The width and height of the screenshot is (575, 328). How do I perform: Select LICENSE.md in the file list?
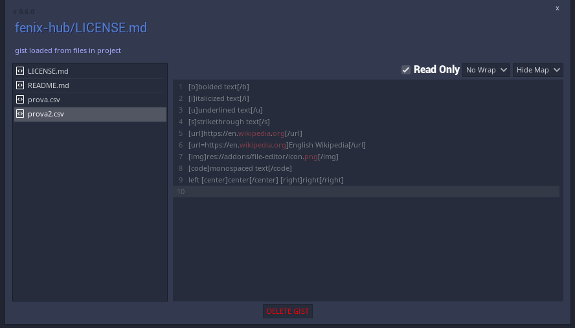pyautogui.click(x=90, y=71)
